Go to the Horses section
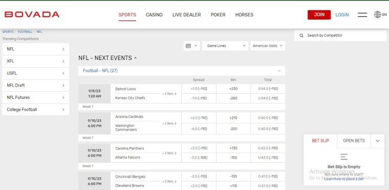Screen dimensions: 389x190 point(244,15)
